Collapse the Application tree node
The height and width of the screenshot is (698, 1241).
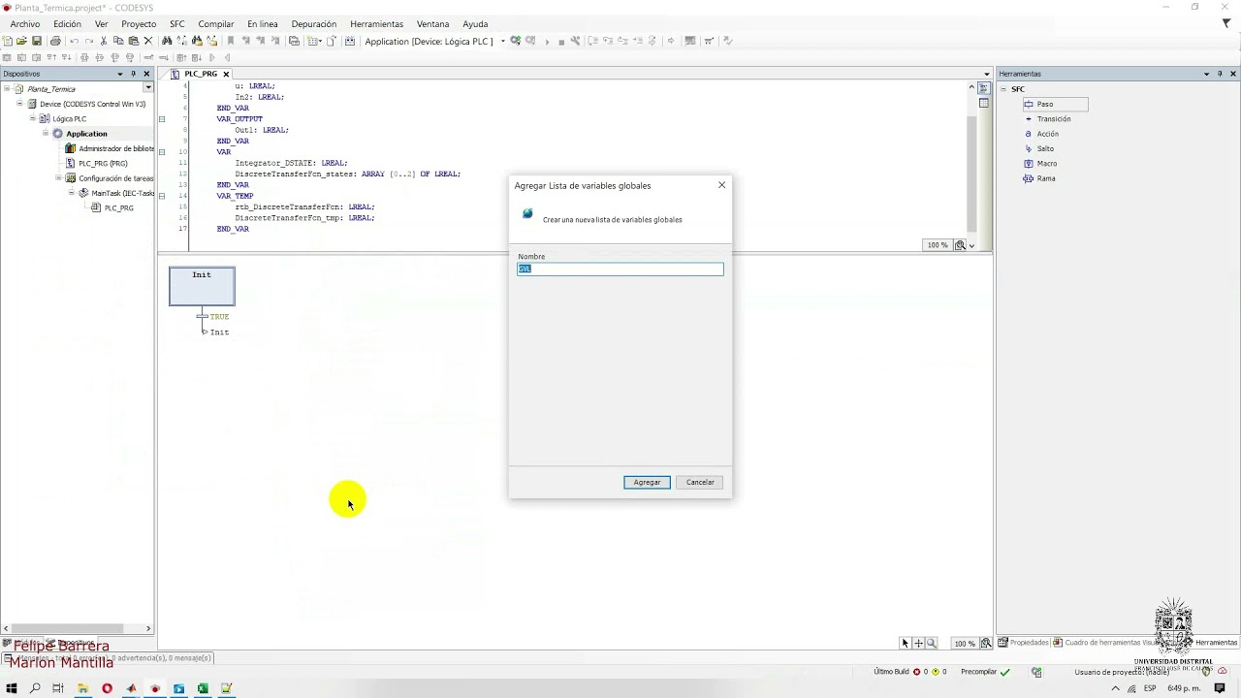[x=45, y=133]
